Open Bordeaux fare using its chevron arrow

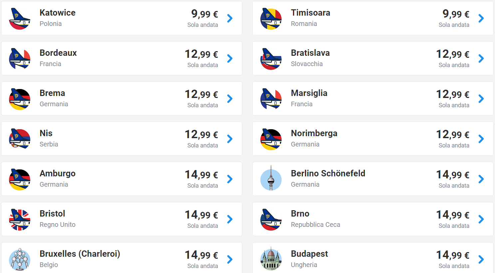coord(230,58)
